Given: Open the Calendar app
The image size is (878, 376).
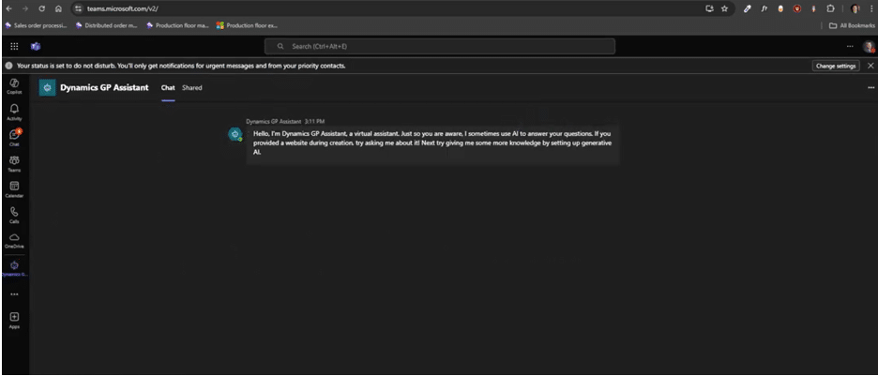Looking at the screenshot, I should pyautogui.click(x=15, y=188).
